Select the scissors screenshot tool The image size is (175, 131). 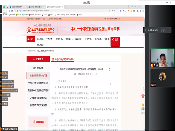123,11
